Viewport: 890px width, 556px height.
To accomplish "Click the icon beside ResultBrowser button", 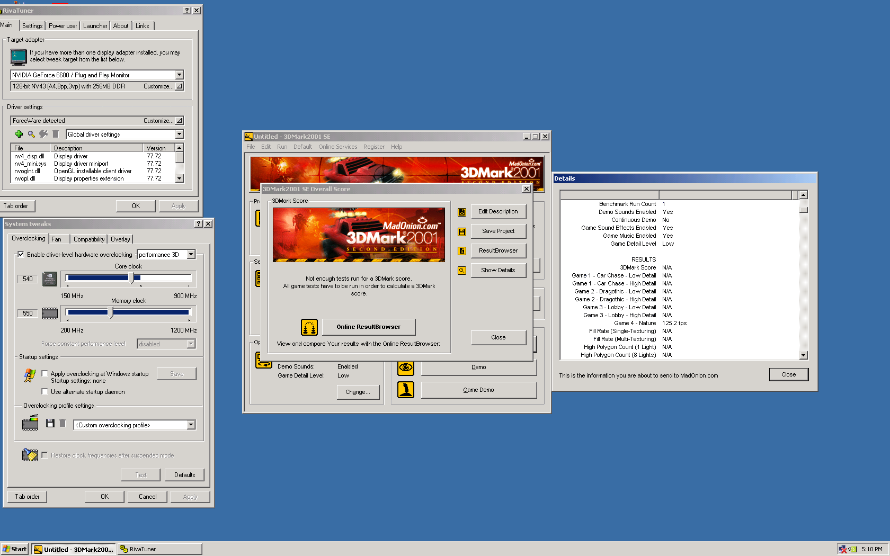I will 462,251.
